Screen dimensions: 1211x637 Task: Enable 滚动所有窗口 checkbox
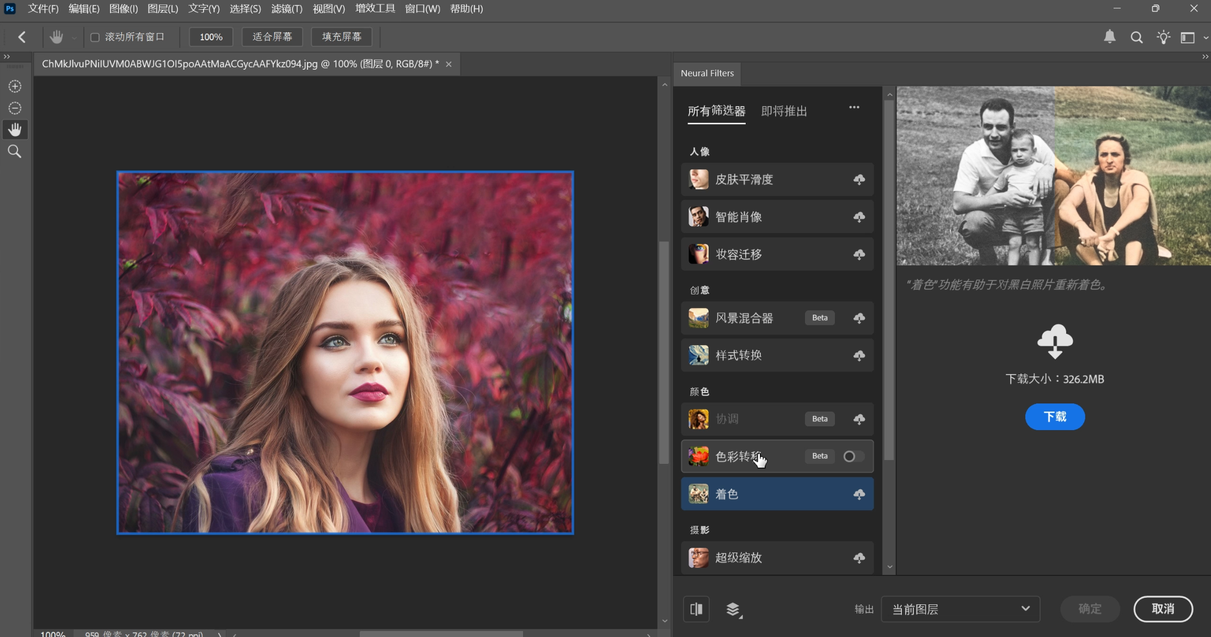pos(95,37)
